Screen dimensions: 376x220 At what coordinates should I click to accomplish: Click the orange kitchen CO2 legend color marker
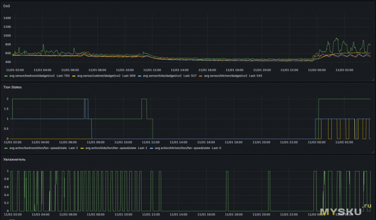coord(200,76)
